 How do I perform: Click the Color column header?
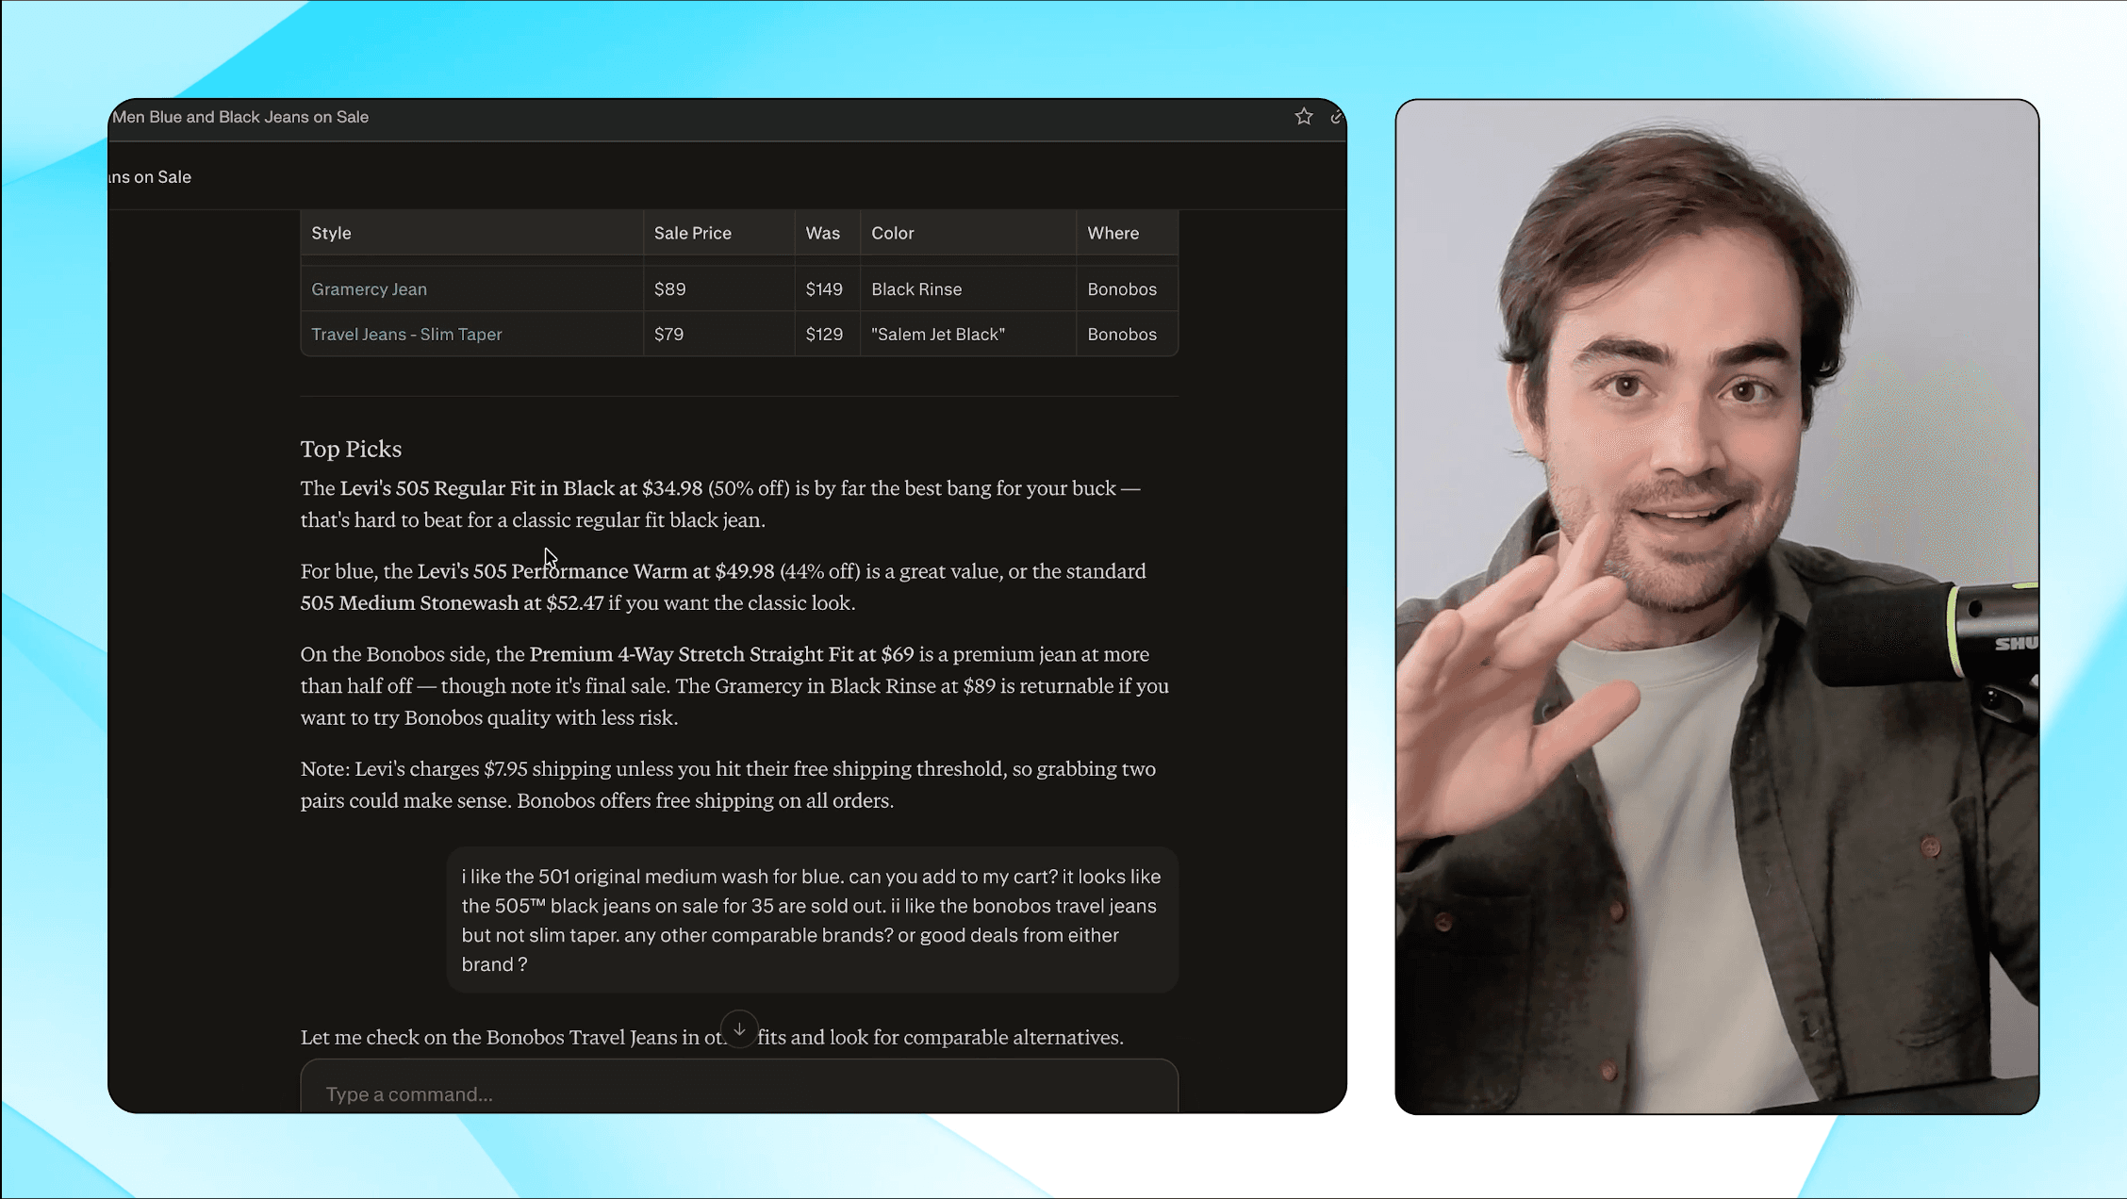pyautogui.click(x=891, y=233)
